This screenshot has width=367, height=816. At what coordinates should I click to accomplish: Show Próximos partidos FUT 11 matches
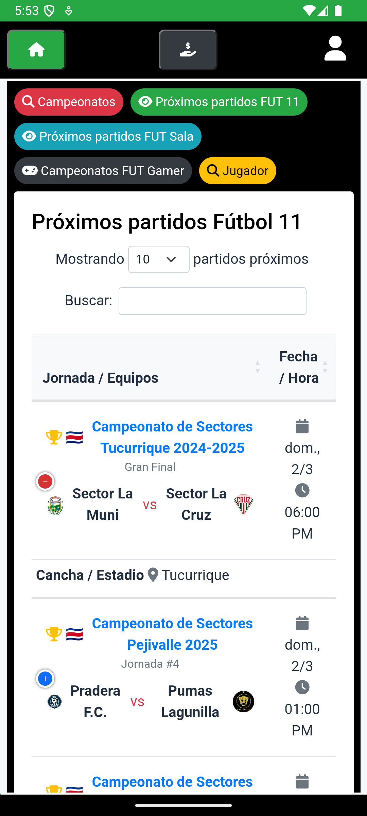[x=219, y=102]
